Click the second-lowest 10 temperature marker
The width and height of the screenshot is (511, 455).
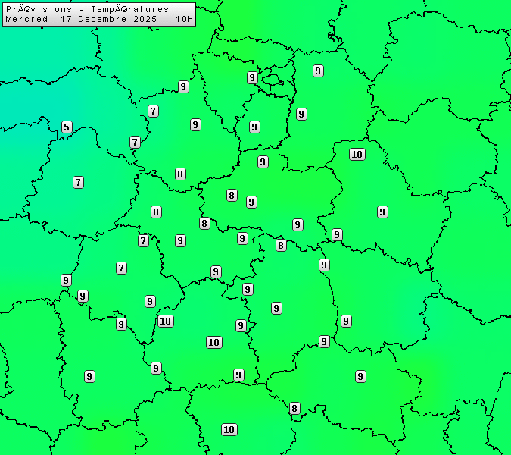click(214, 343)
